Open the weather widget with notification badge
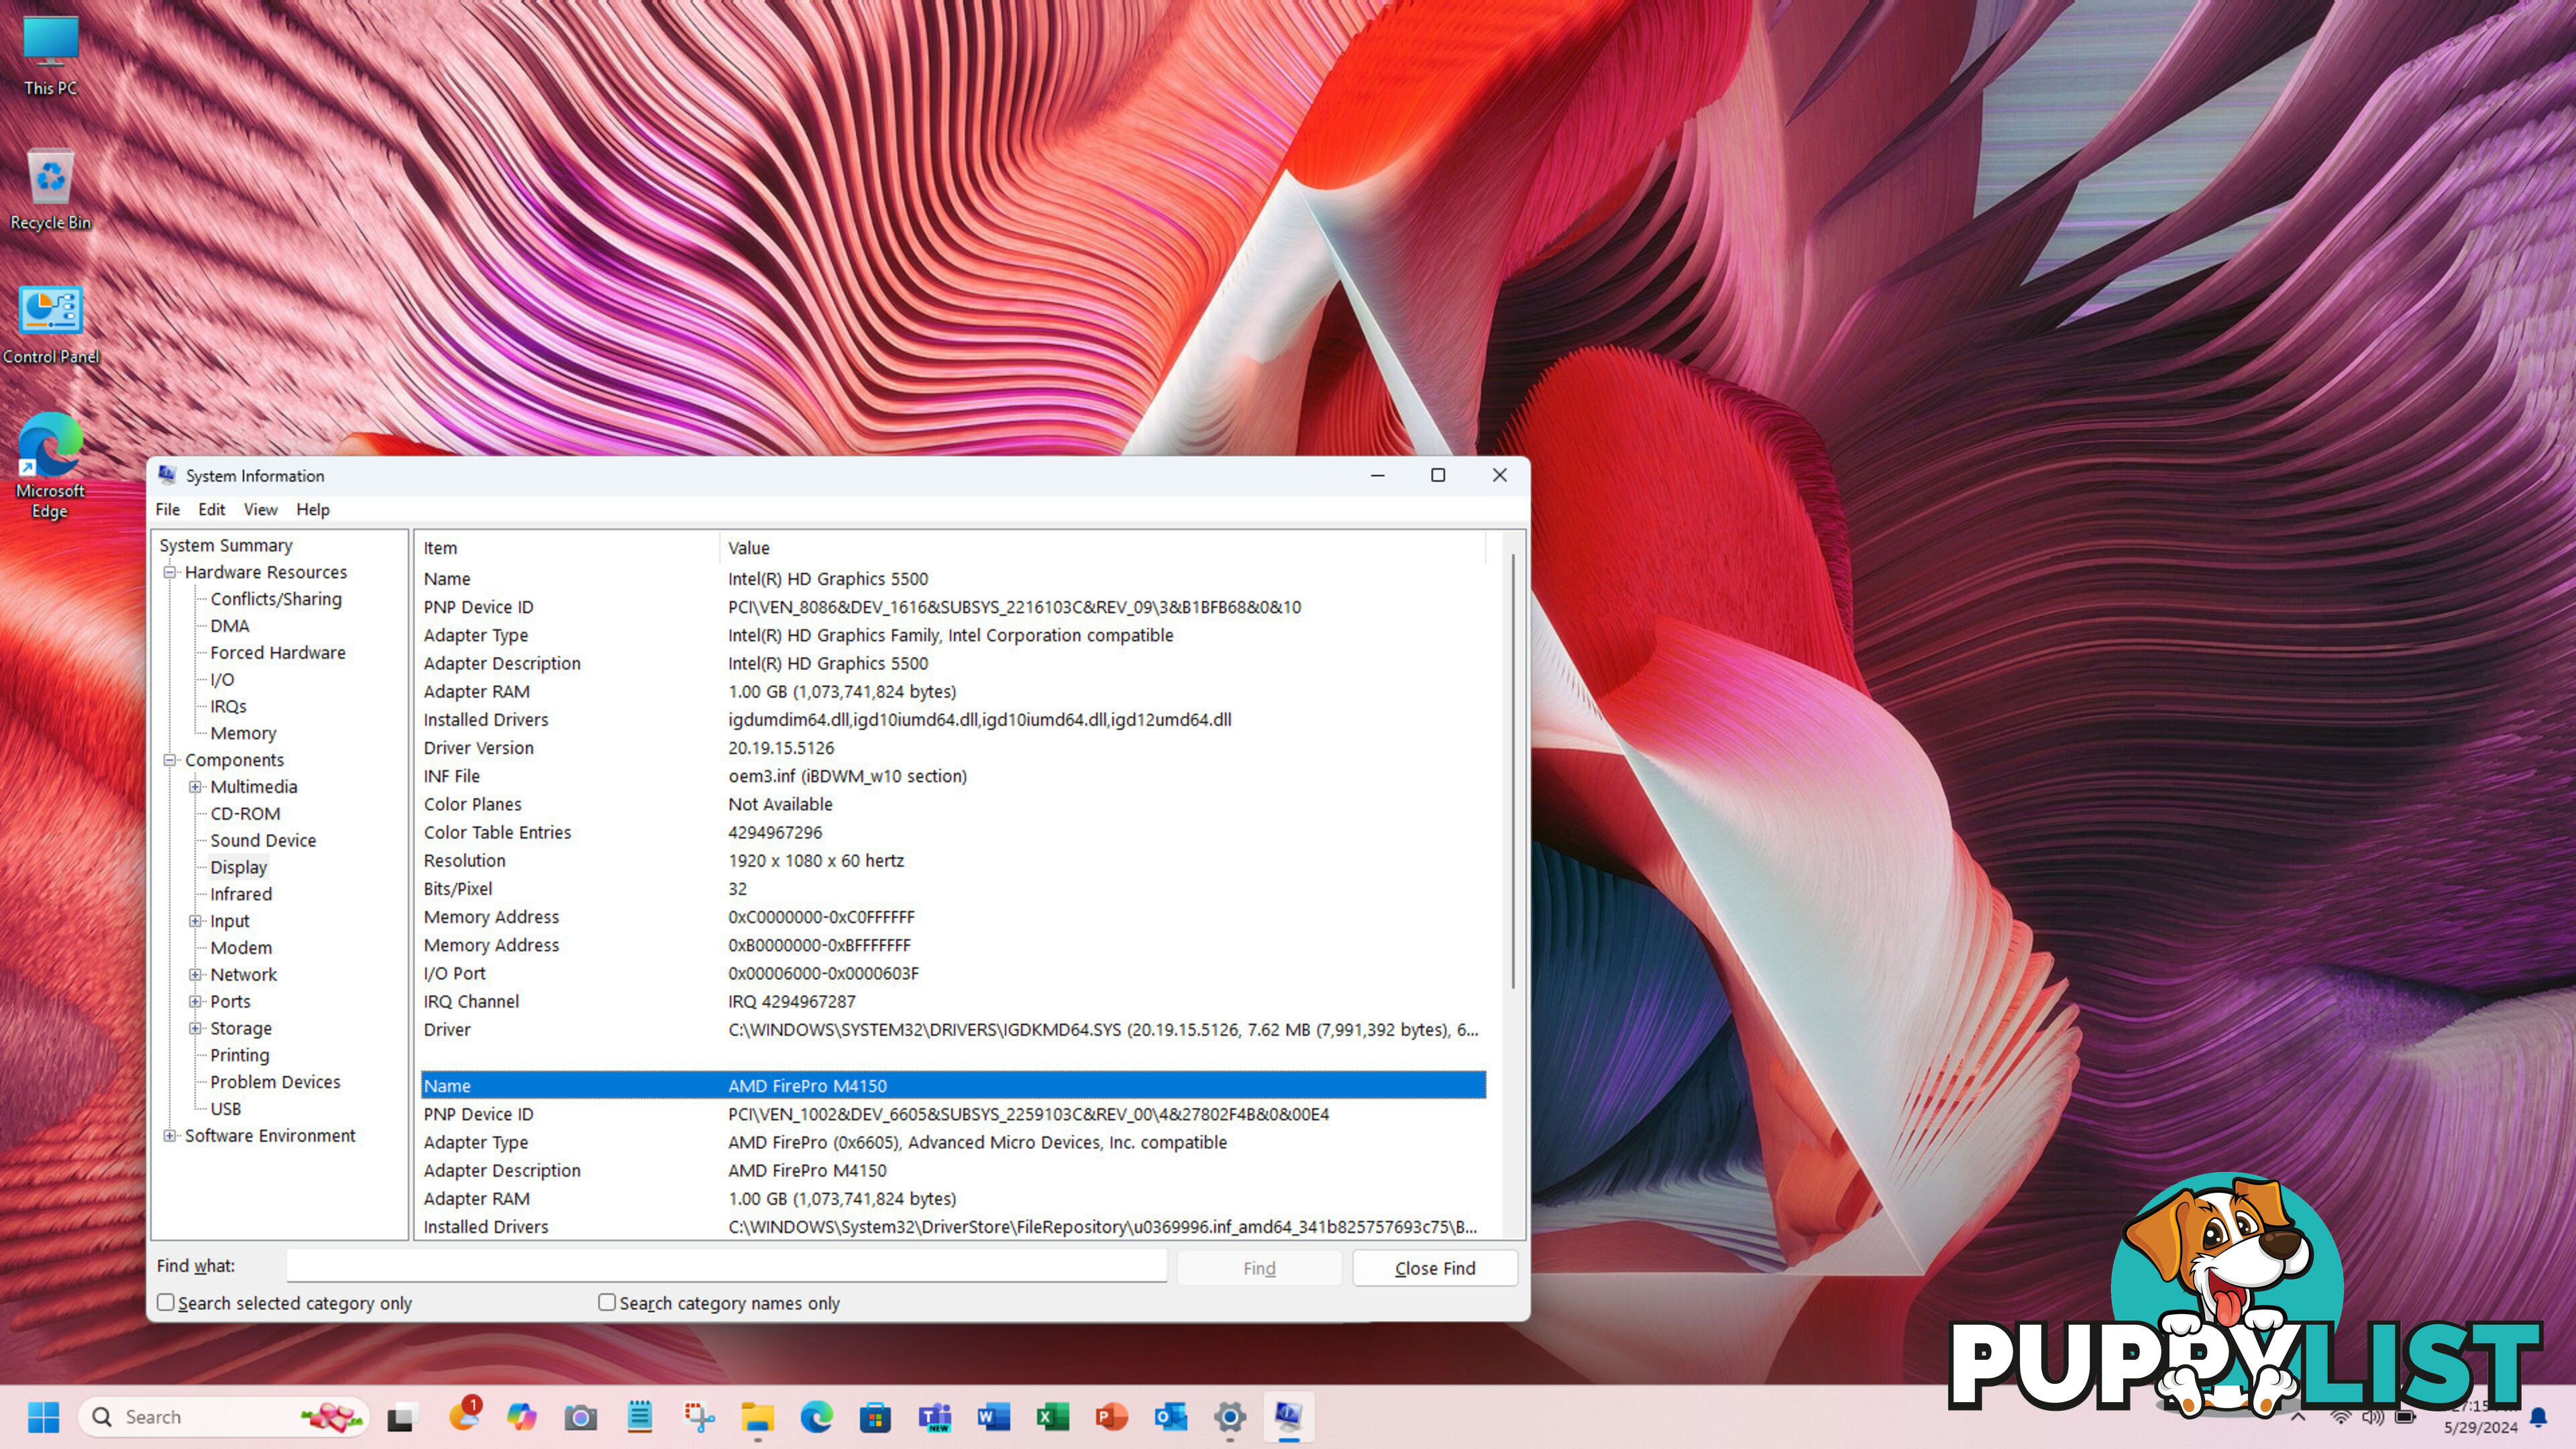Image resolution: width=2576 pixels, height=1449 pixels. click(464, 1416)
